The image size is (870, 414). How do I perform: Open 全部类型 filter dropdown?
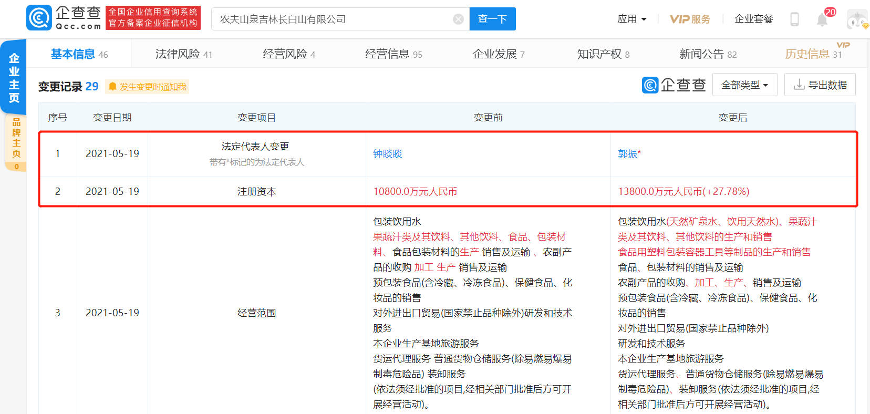tap(744, 85)
